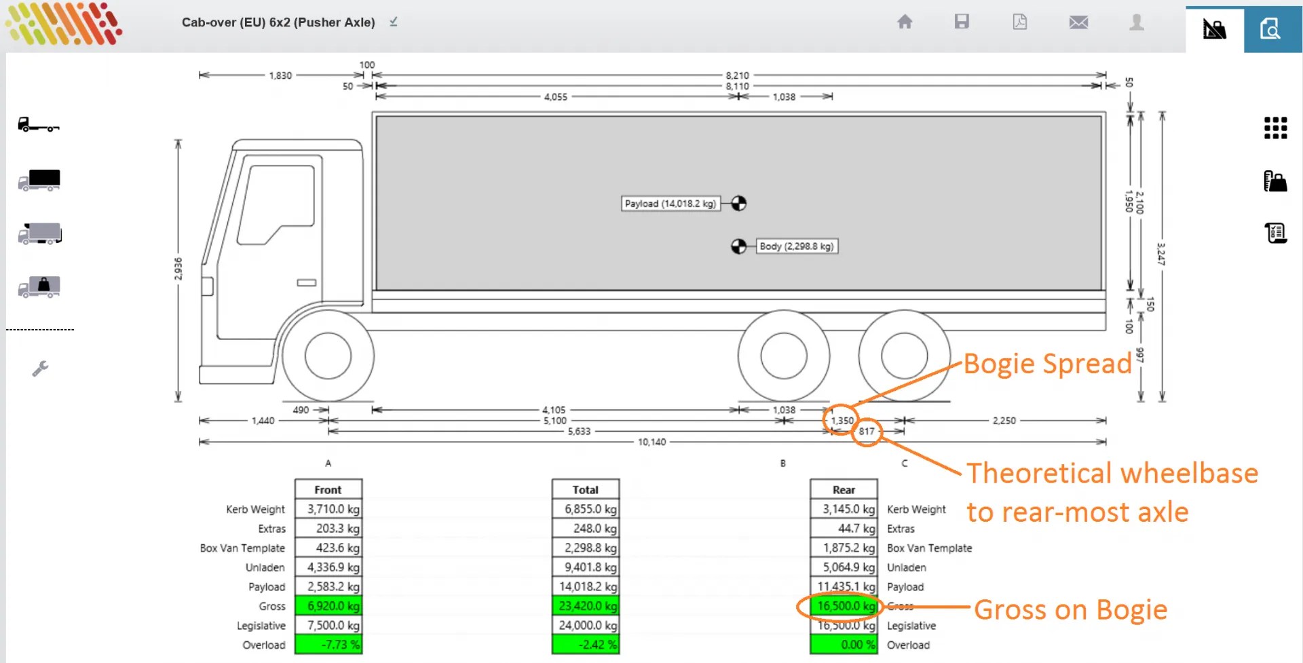
Task: Click the green rear Gross 16,500.0 kg cell
Action: pos(844,606)
